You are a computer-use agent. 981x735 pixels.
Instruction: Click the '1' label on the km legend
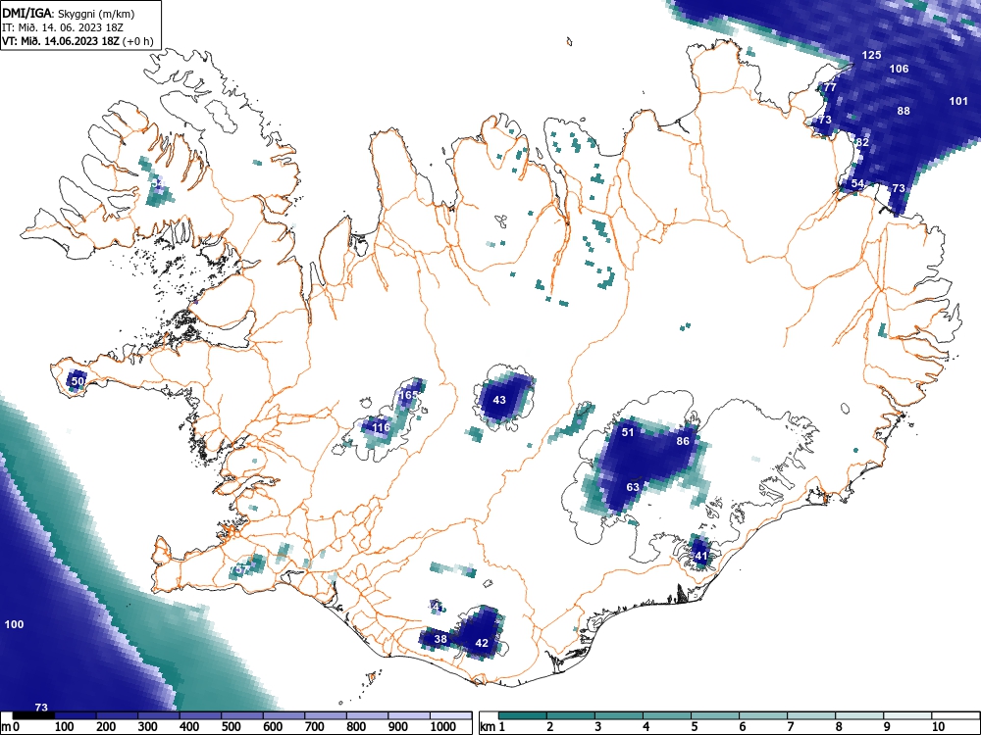(501, 727)
